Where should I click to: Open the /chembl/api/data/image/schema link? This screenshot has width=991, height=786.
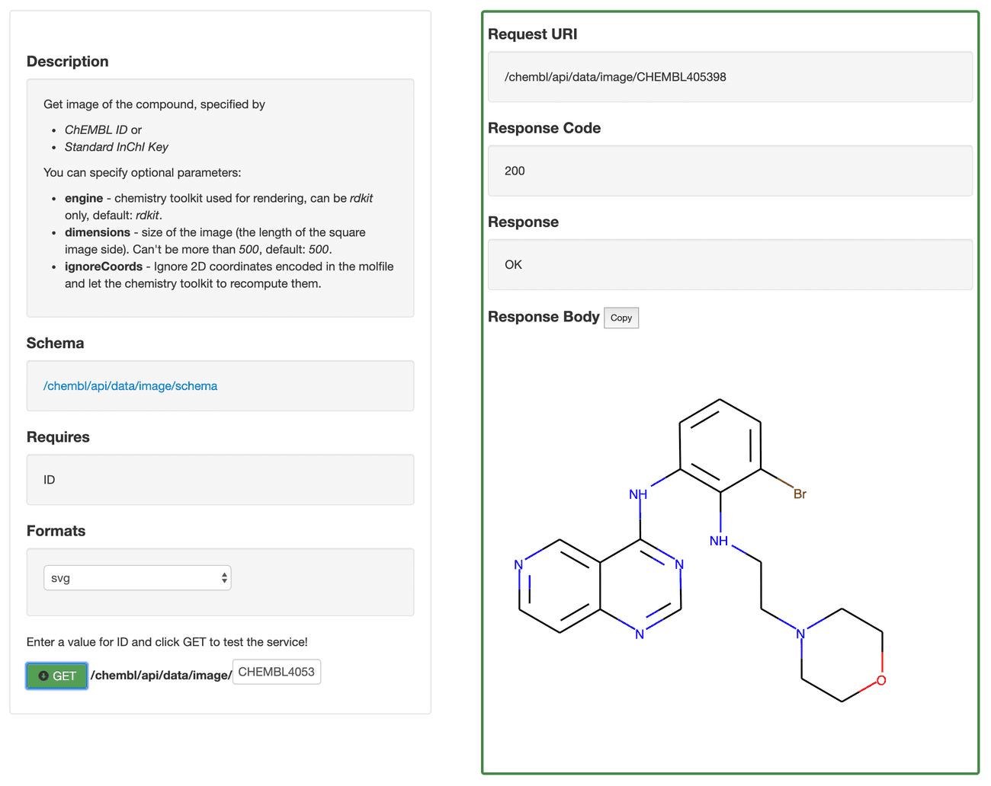point(130,385)
